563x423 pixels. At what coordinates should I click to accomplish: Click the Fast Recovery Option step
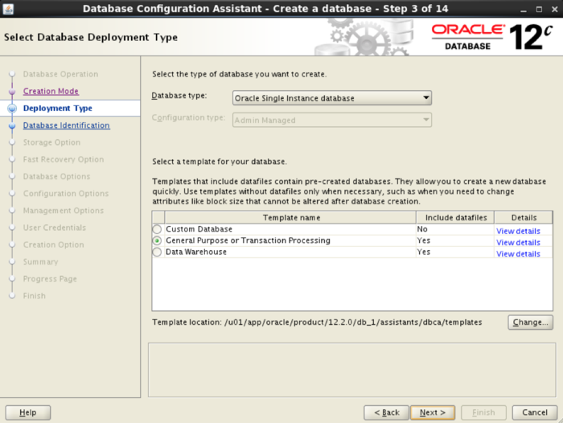(64, 159)
